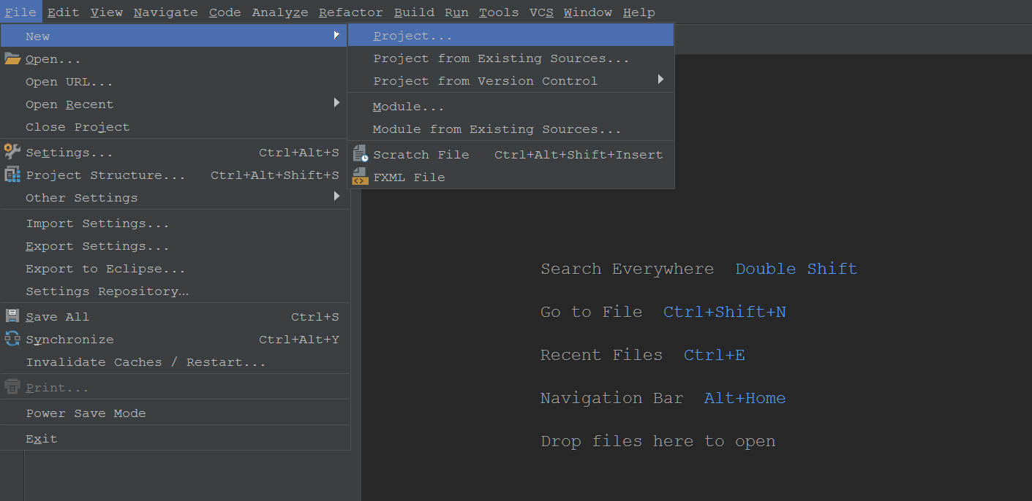Viewport: 1032px width, 501px height.
Task: Choose Module from Existing Sources...
Action: click(511, 129)
